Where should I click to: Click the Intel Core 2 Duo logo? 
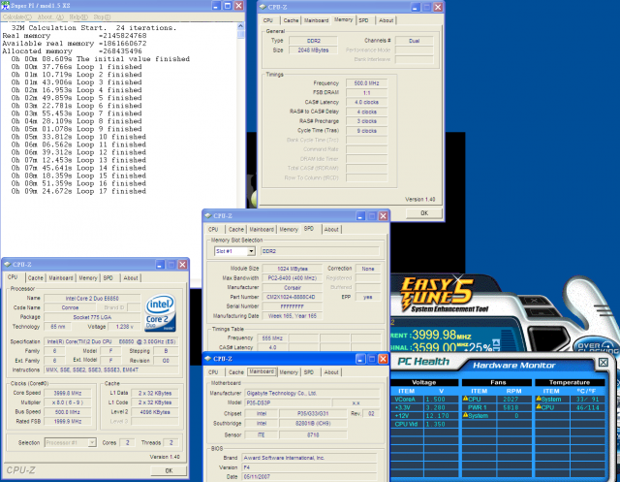160,312
